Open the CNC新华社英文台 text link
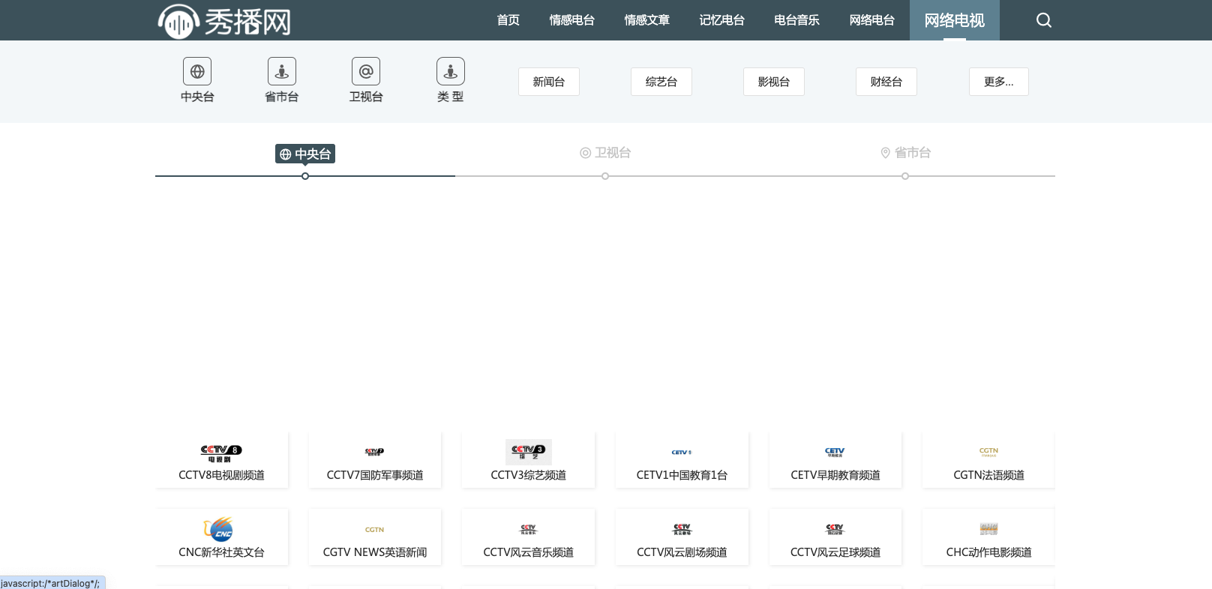This screenshot has width=1212, height=589. click(x=221, y=552)
